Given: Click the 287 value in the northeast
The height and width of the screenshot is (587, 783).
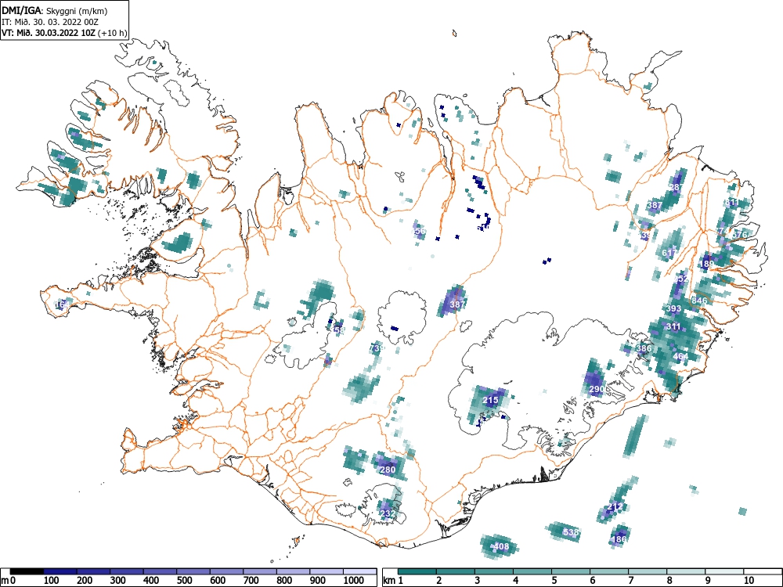Looking at the screenshot, I should (x=676, y=187).
